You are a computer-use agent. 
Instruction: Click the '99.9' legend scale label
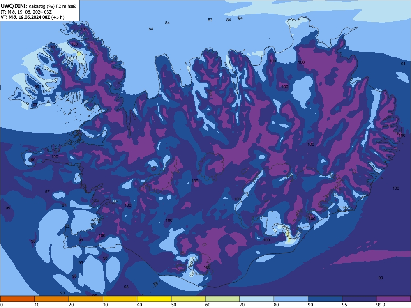coord(381,305)
